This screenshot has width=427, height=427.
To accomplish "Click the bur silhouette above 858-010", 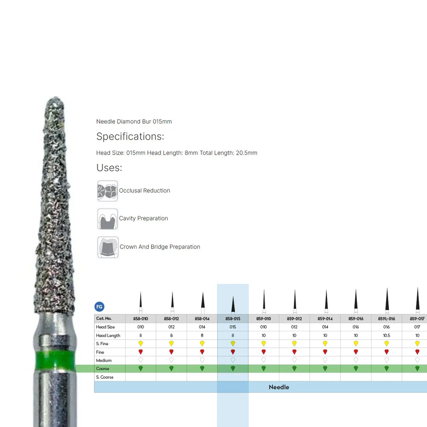I will coord(140,303).
